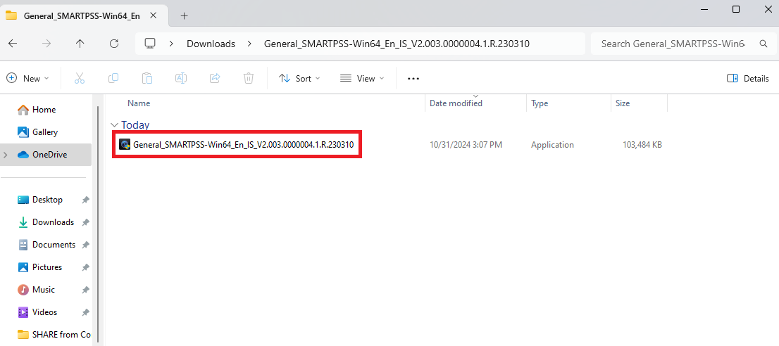
Task: Click the pin icon next to Videos
Action: (85, 313)
